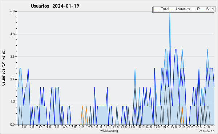Select the Total legend entry
The width and height of the screenshot is (218, 134).
[162, 9]
